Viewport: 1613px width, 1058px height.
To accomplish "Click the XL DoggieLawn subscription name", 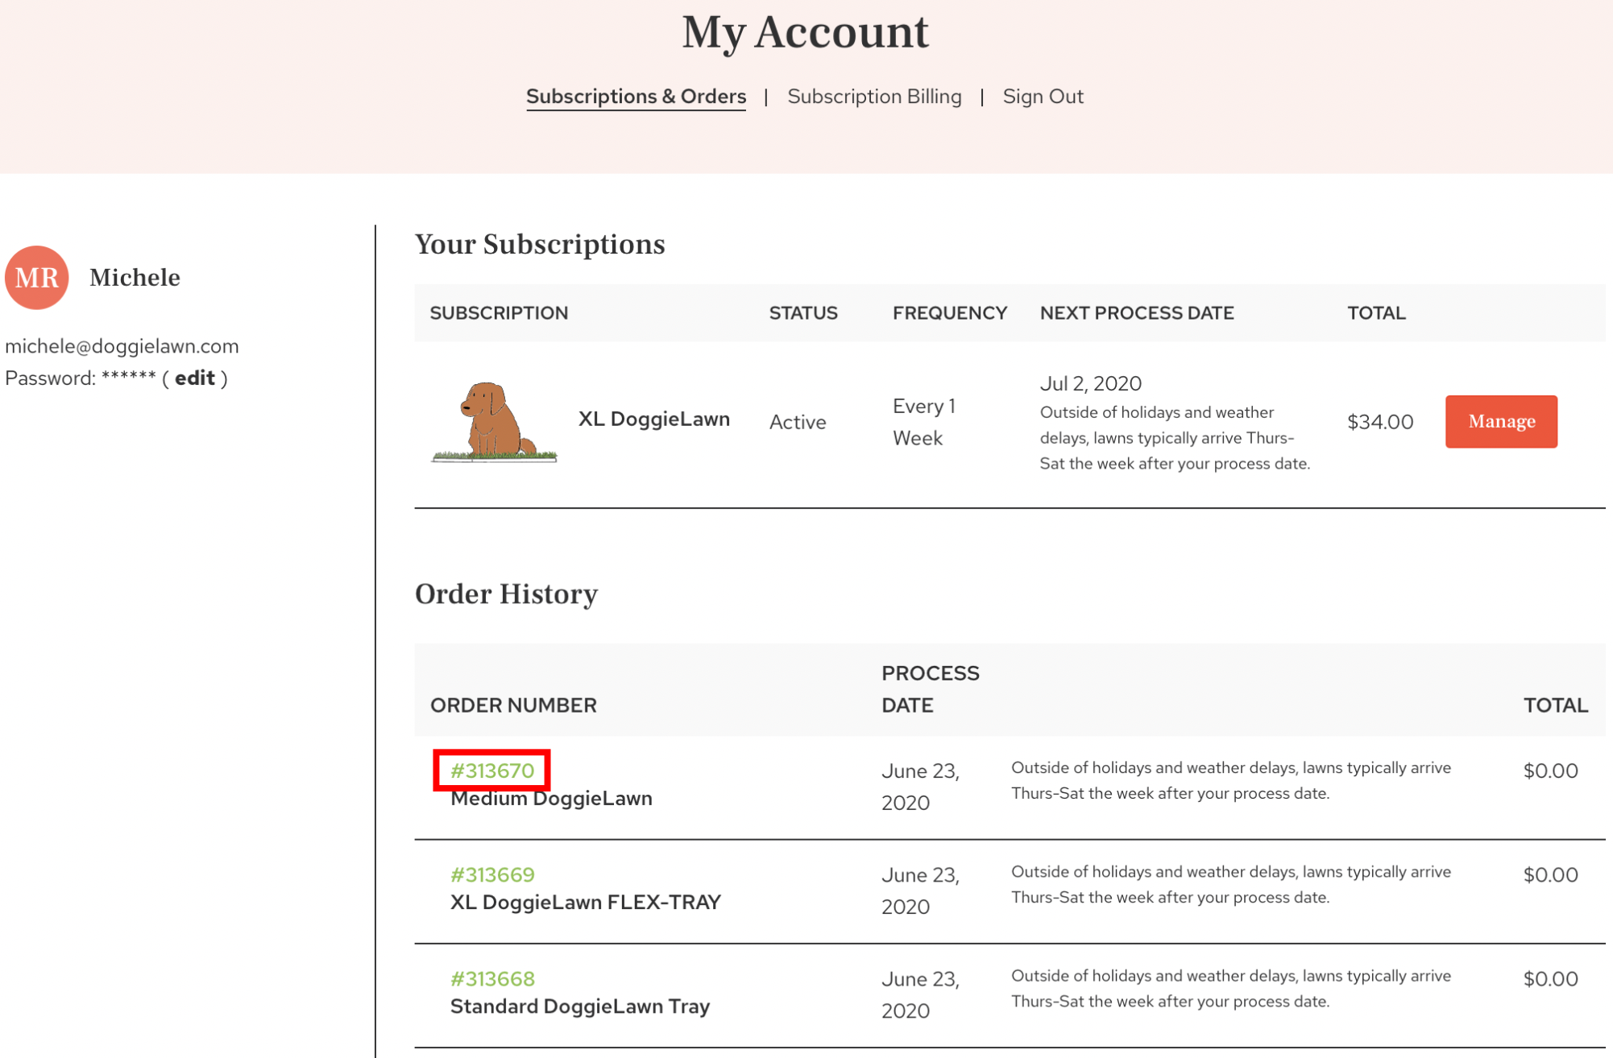I will [654, 419].
